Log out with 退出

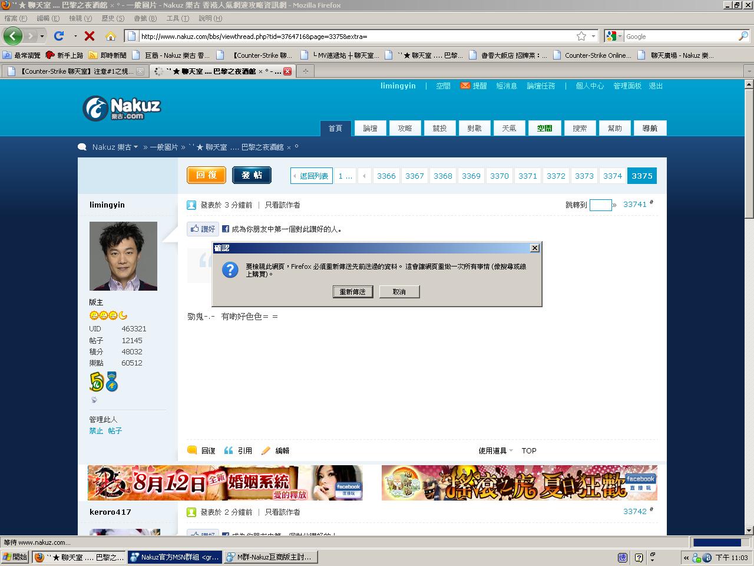point(656,85)
